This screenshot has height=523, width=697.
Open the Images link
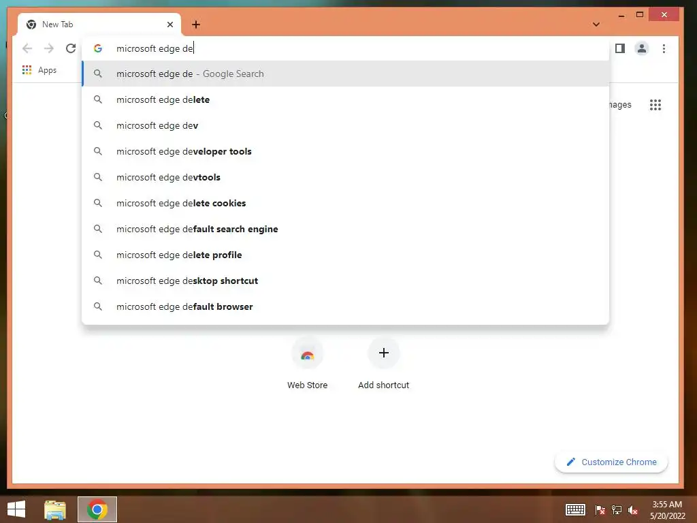(620, 105)
